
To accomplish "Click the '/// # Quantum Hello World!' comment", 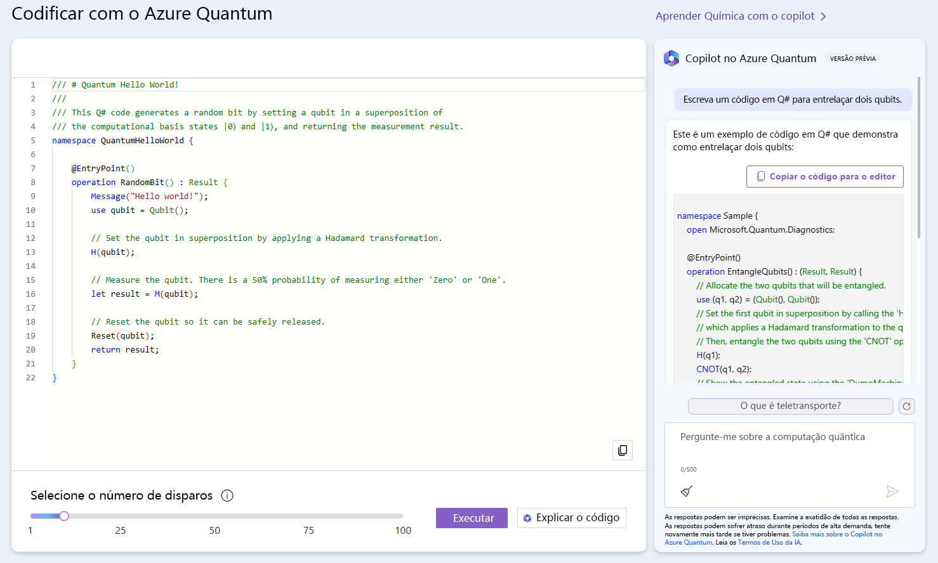I will [x=116, y=85].
